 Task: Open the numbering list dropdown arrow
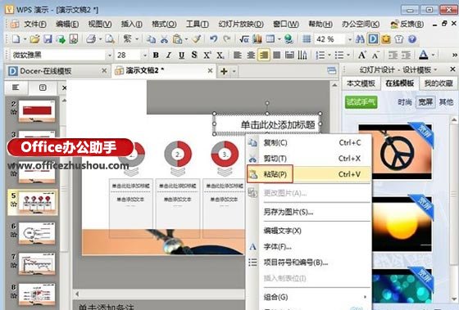(329, 56)
